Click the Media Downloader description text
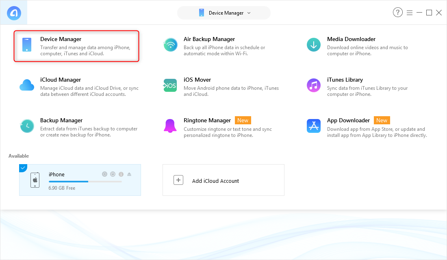This screenshot has width=447, height=260. 367,50
